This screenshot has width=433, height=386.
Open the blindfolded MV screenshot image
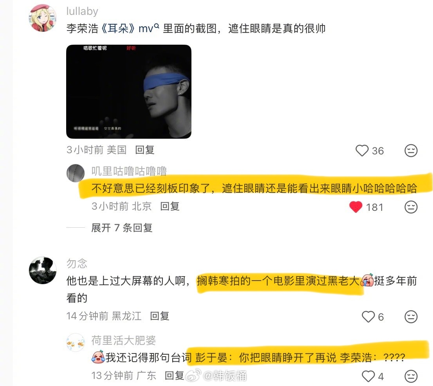point(129,92)
